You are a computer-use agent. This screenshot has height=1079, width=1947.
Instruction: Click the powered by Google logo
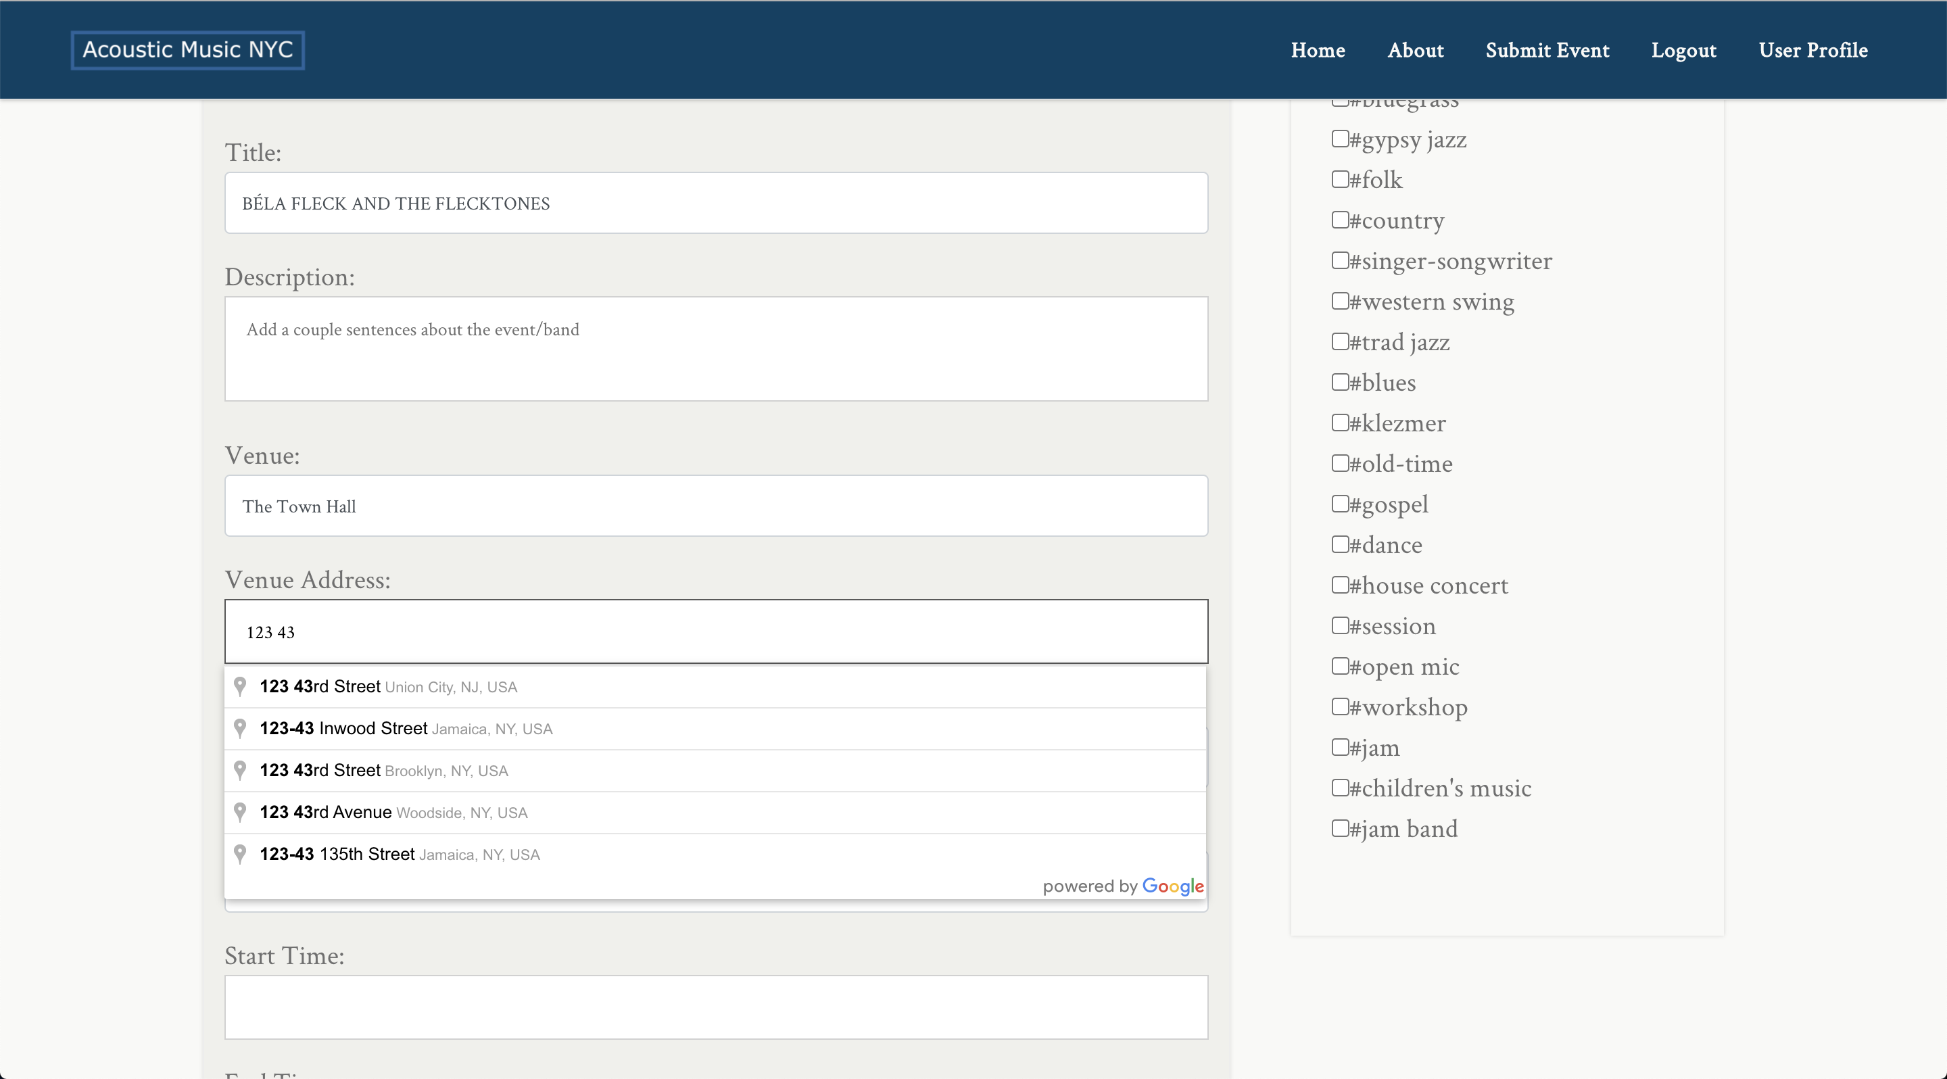coord(1123,886)
